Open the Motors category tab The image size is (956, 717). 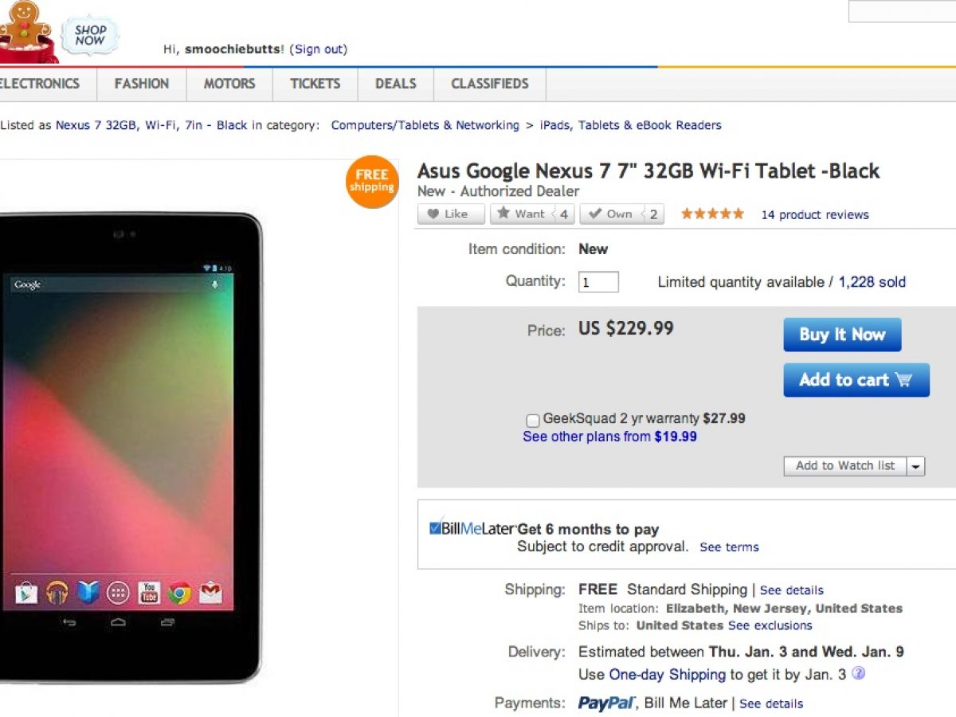(x=229, y=84)
